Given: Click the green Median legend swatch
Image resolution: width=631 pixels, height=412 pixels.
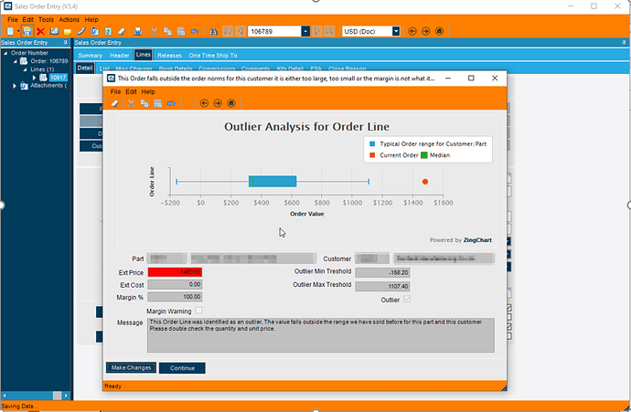Looking at the screenshot, I should [x=424, y=155].
